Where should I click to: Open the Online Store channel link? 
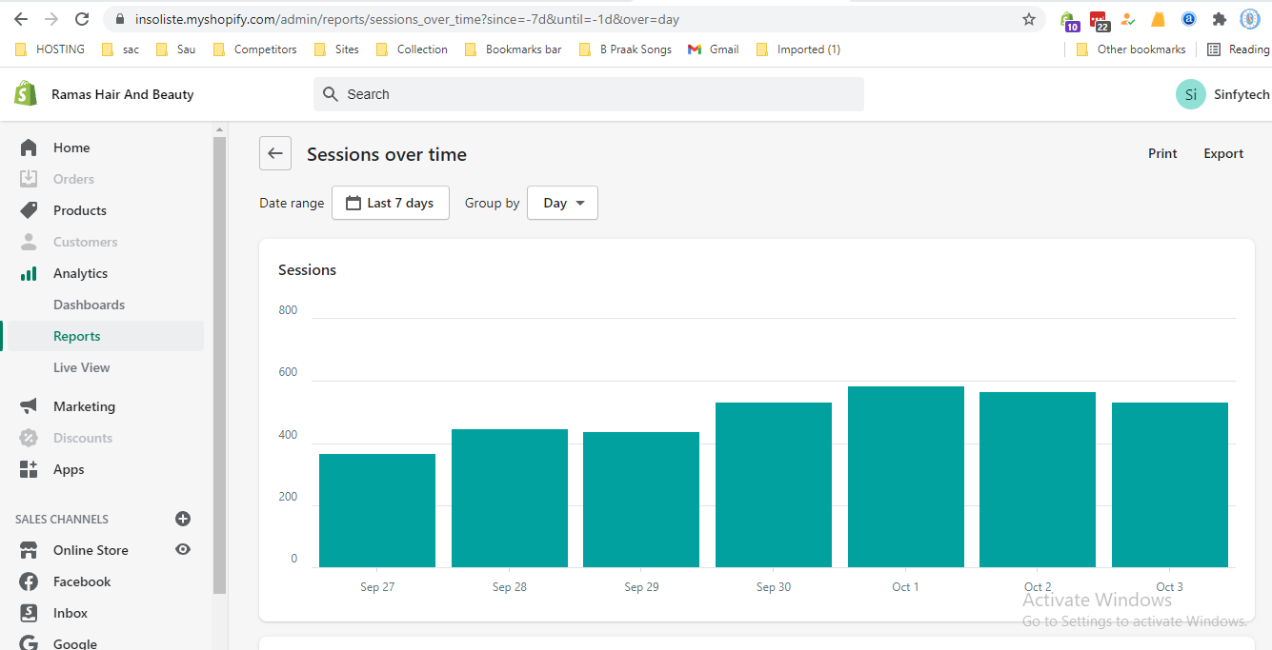click(x=91, y=550)
